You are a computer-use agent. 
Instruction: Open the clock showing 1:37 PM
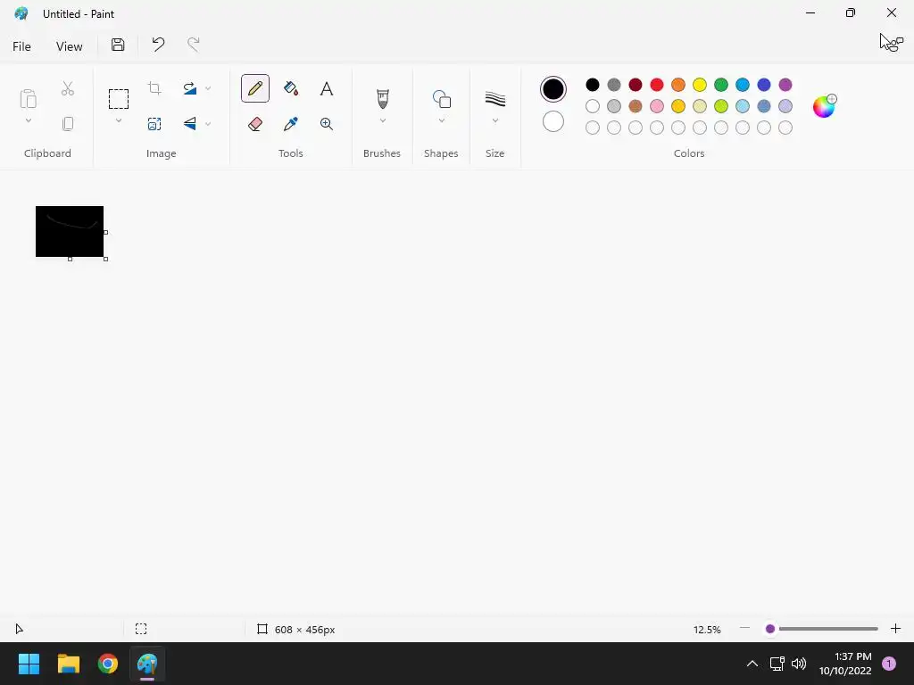click(844, 664)
